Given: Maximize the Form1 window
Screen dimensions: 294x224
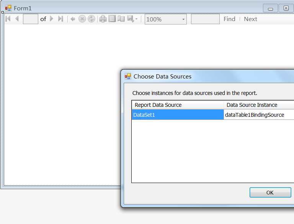Looking at the screenshot, I should coord(286,8).
